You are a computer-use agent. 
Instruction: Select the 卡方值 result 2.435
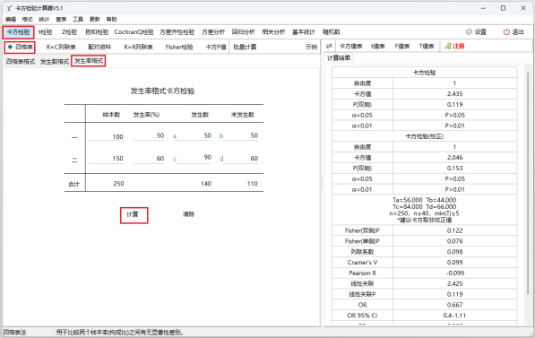click(x=455, y=94)
